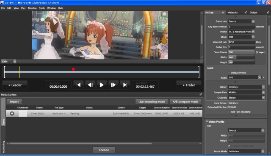Expand the audio settings arrow above Bitrate
The width and height of the screenshot is (271, 156).
coord(235,82)
